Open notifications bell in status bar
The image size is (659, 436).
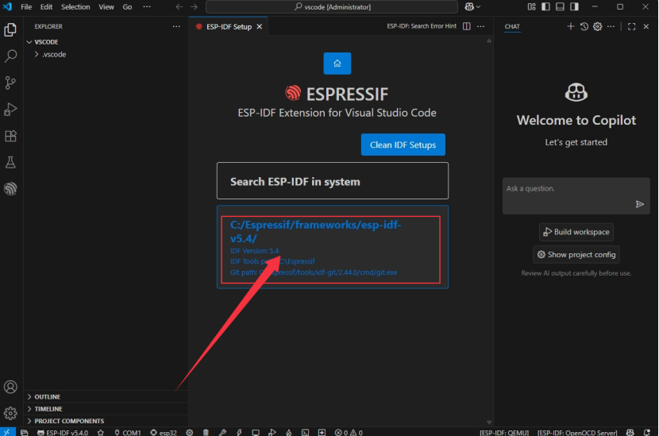(x=647, y=432)
